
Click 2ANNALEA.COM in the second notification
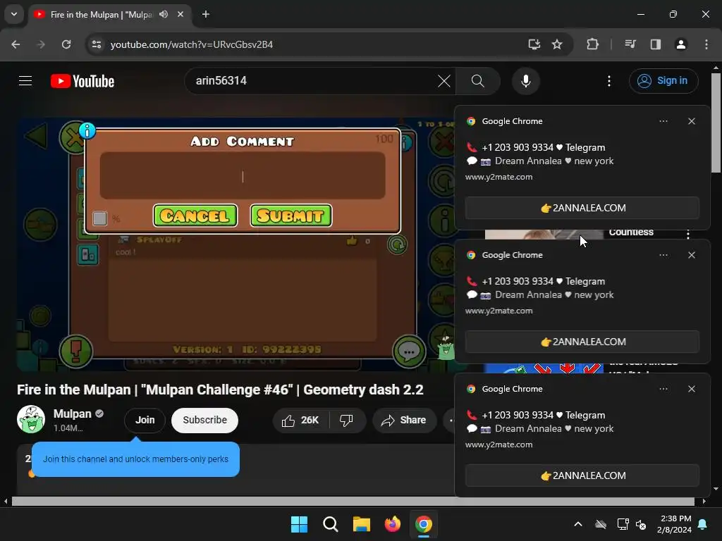click(582, 342)
